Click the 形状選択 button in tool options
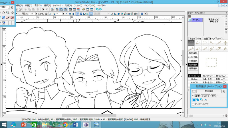Screen dimensions: 228x128 [x=209, y=91]
